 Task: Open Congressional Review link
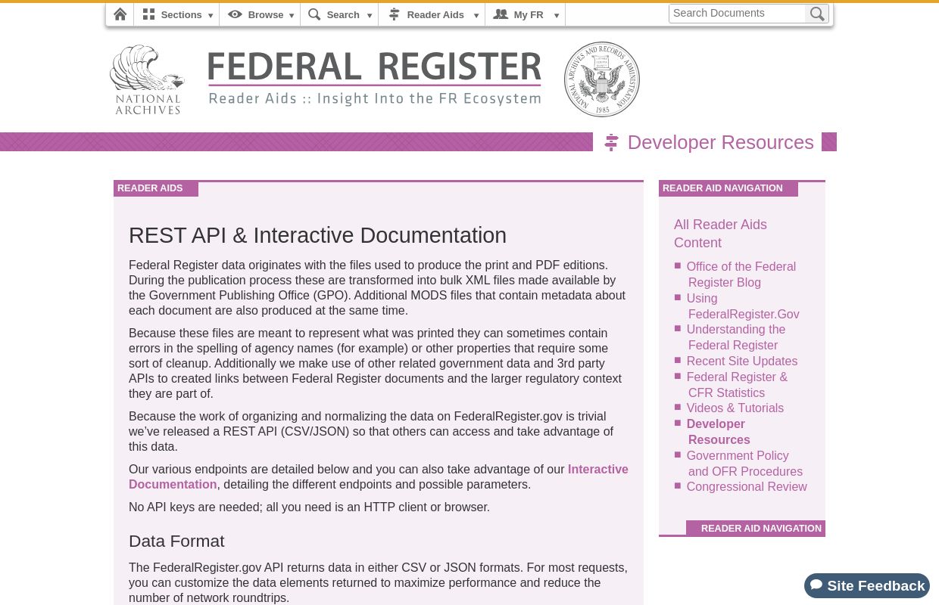747,487
